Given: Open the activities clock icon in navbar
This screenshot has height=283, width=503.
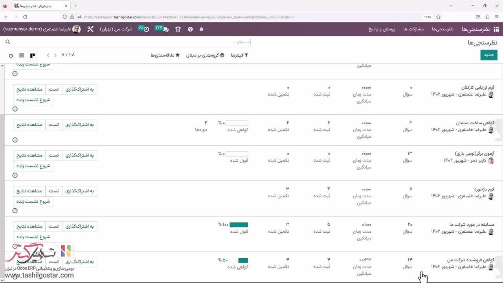Looking at the screenshot, I should point(146,29).
